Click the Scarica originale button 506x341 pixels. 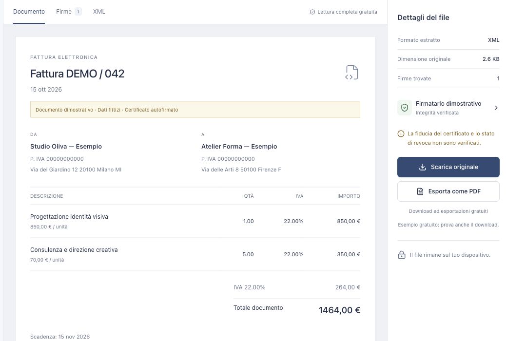point(448,167)
